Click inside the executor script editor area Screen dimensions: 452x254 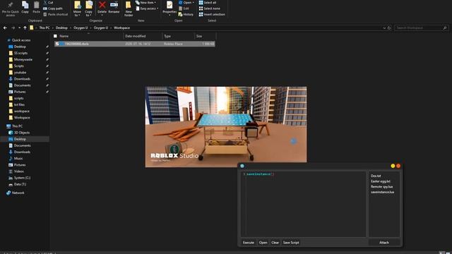303,204
